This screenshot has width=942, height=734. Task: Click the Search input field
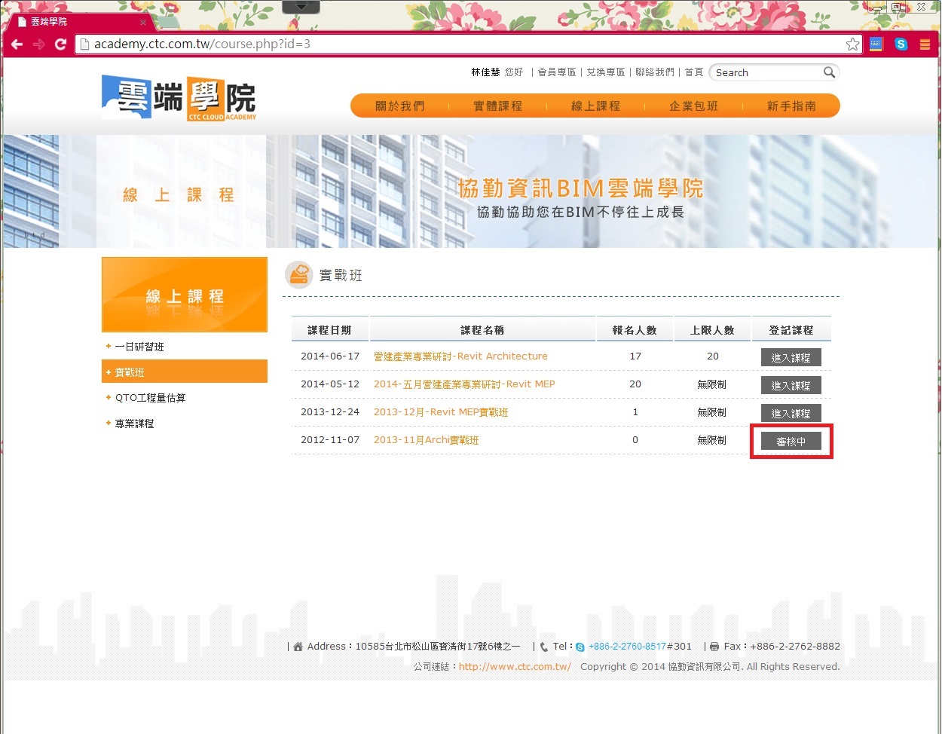pos(765,73)
